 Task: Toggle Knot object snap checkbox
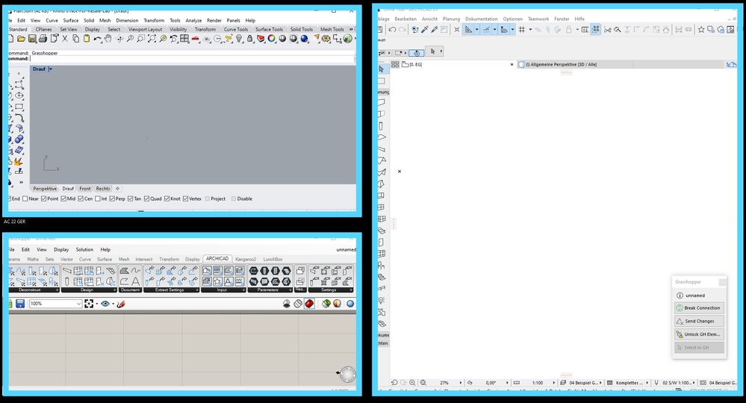(167, 199)
